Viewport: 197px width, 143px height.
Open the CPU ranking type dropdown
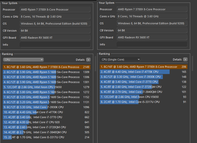pyautogui.click(x=23, y=60)
